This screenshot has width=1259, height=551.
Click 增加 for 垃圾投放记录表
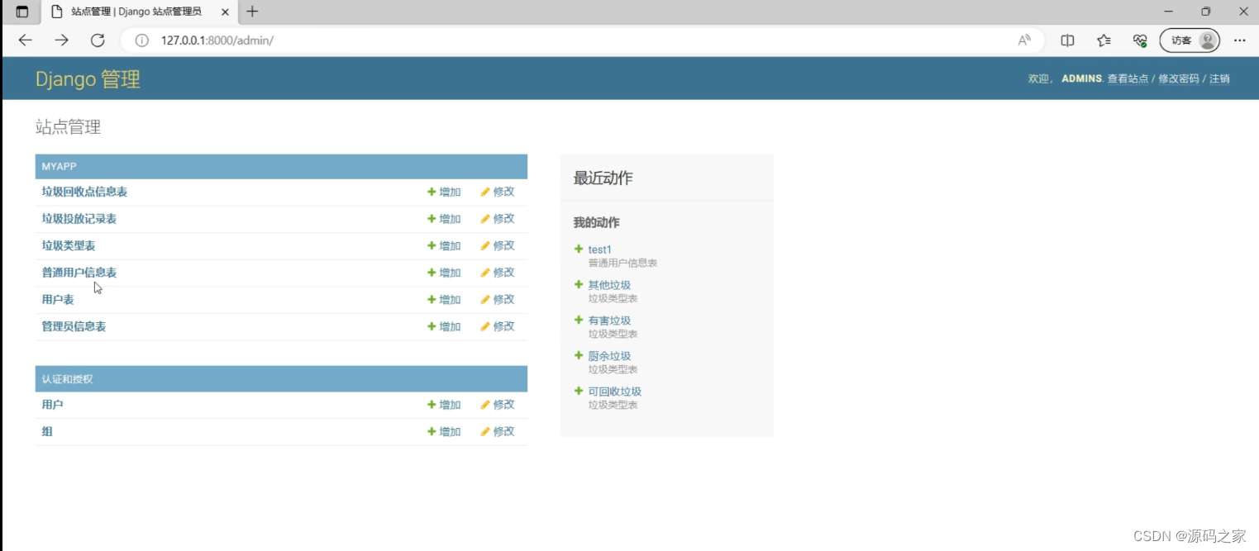pyautogui.click(x=445, y=219)
